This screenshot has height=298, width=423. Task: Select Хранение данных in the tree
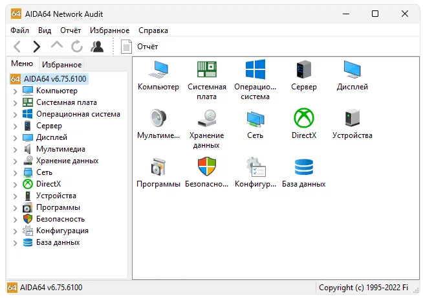coord(67,161)
